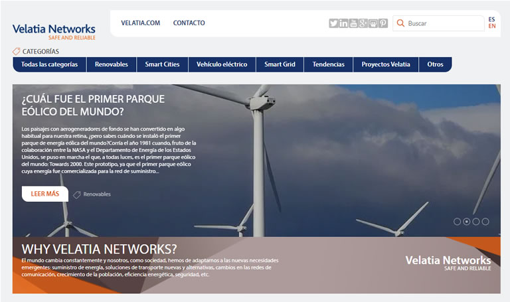Switch language to ES

[x=491, y=19]
